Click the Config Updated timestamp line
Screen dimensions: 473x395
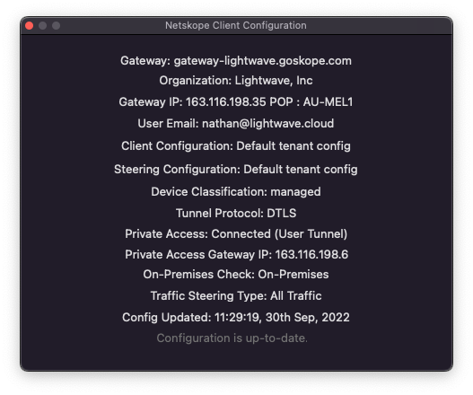236,318
